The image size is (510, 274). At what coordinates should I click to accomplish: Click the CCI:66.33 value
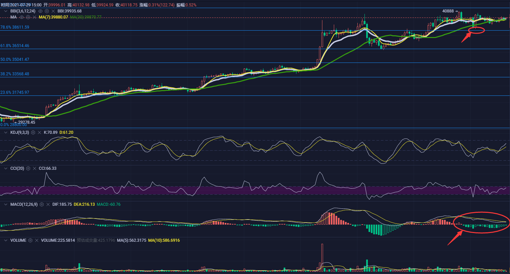pos(47,168)
